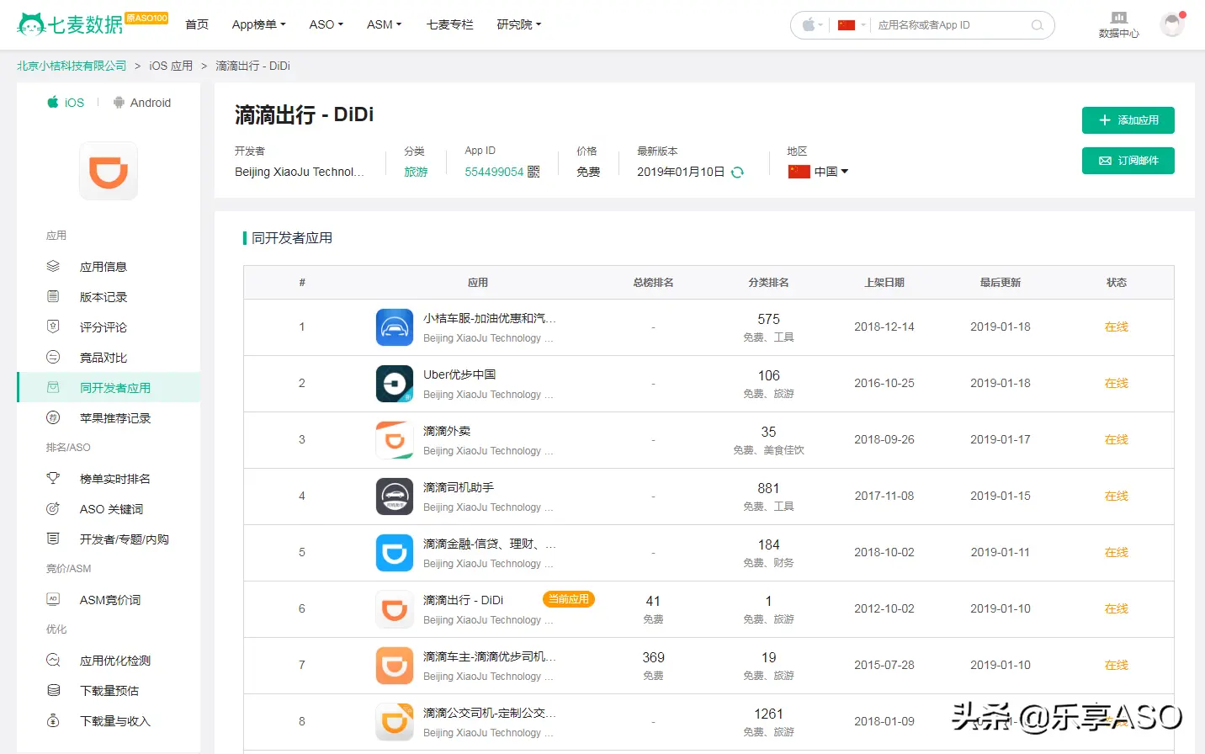Click the 七麦数据 logo

pyautogui.click(x=71, y=24)
